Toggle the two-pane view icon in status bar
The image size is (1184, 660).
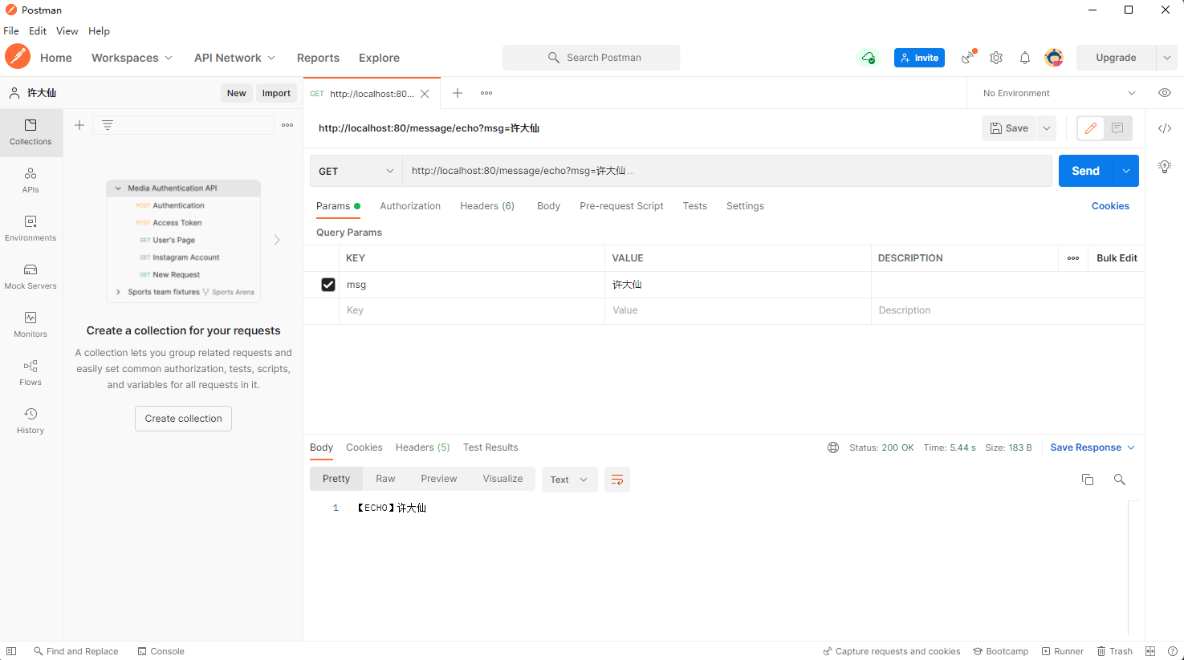(1150, 651)
